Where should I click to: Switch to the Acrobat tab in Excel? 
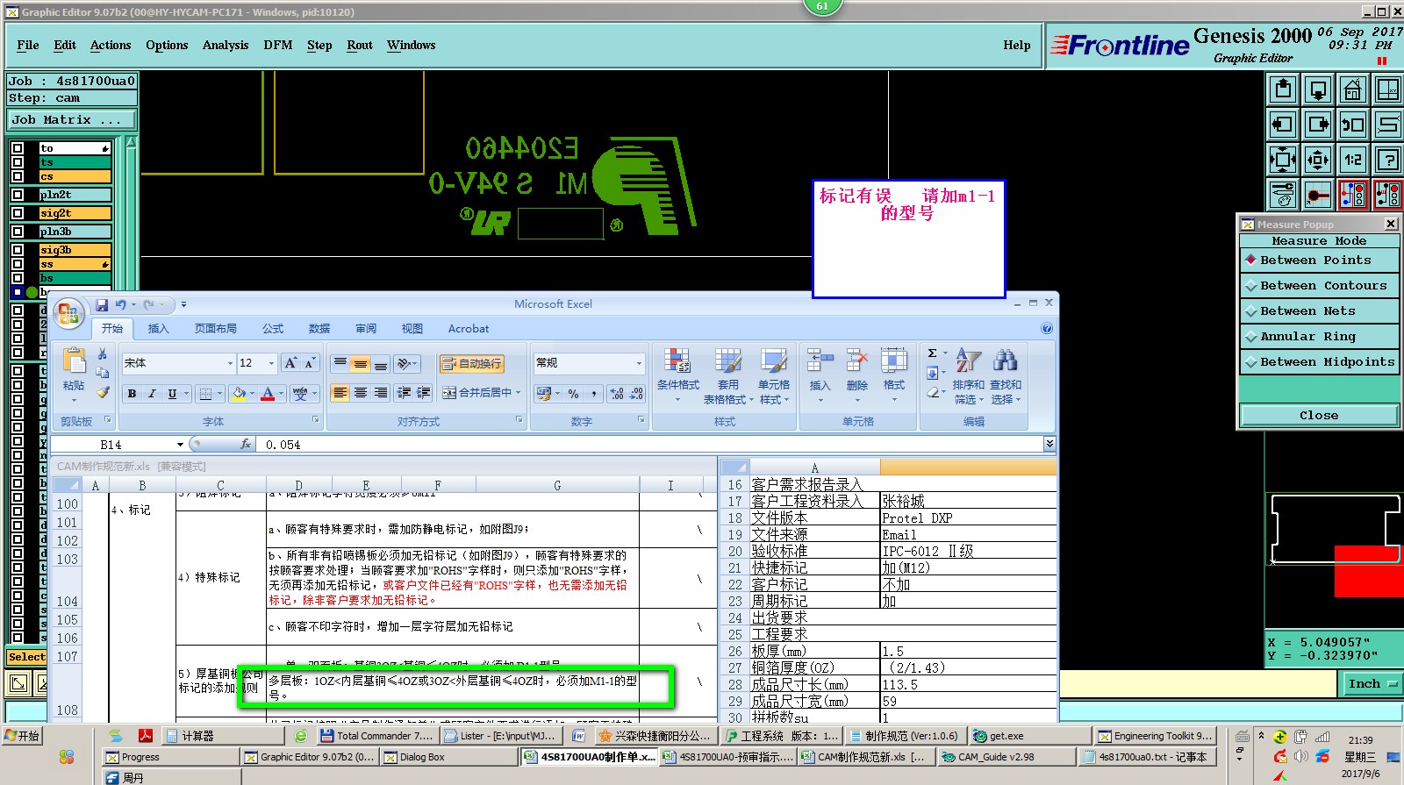coord(469,329)
